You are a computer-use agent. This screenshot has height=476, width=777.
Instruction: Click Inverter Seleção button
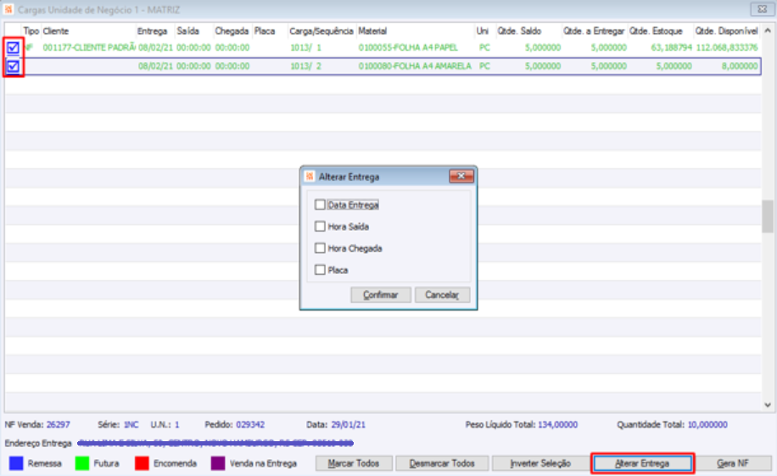tap(540, 463)
